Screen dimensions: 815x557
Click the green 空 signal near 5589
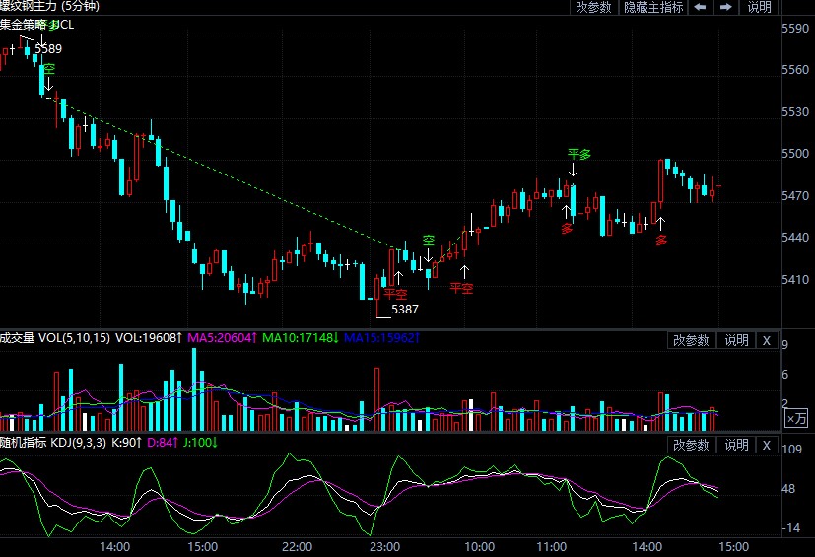click(x=48, y=69)
